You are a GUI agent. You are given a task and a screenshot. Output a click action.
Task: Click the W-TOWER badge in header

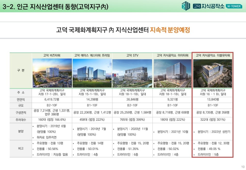234,6
